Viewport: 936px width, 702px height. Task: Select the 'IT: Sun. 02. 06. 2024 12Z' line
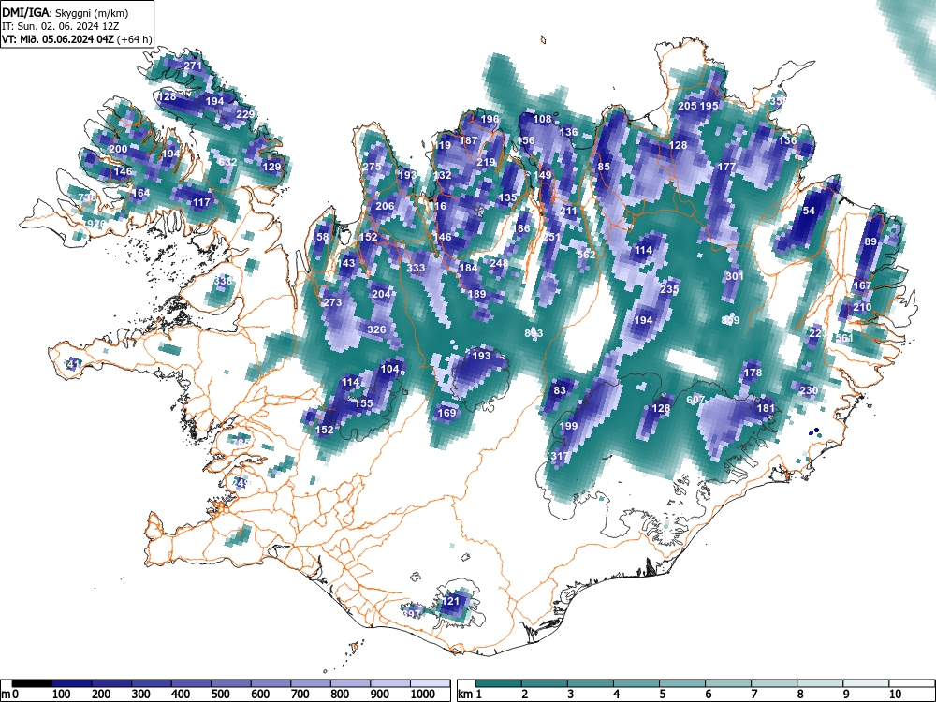point(60,26)
